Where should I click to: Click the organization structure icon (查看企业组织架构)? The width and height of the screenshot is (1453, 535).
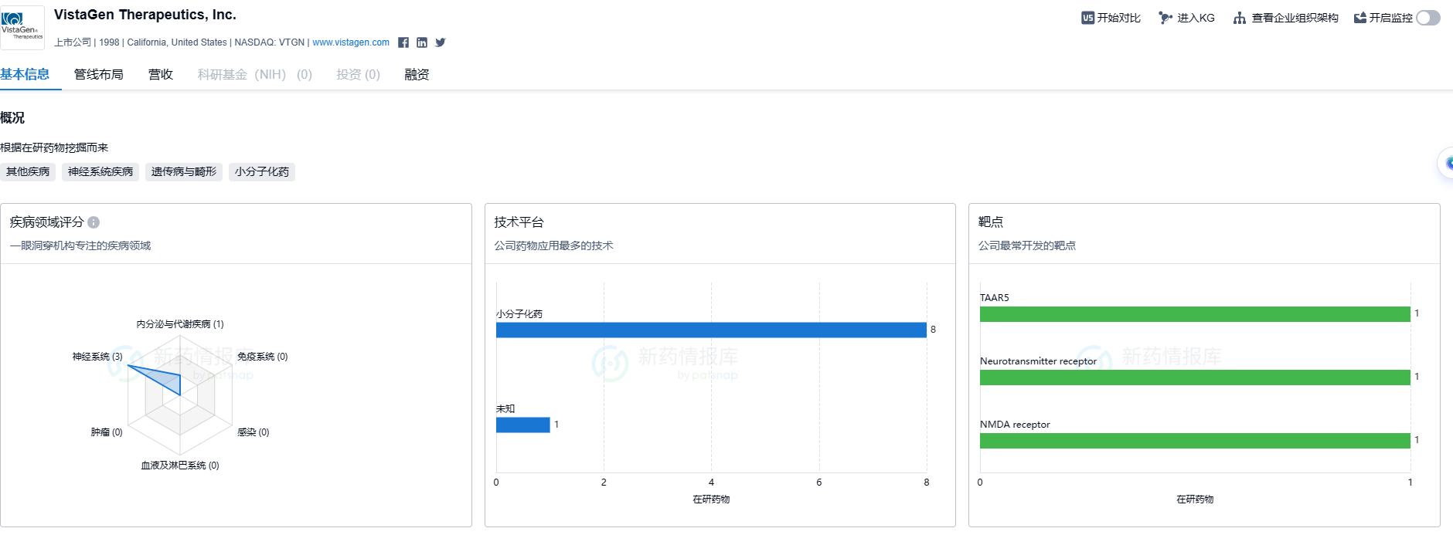click(x=1240, y=18)
